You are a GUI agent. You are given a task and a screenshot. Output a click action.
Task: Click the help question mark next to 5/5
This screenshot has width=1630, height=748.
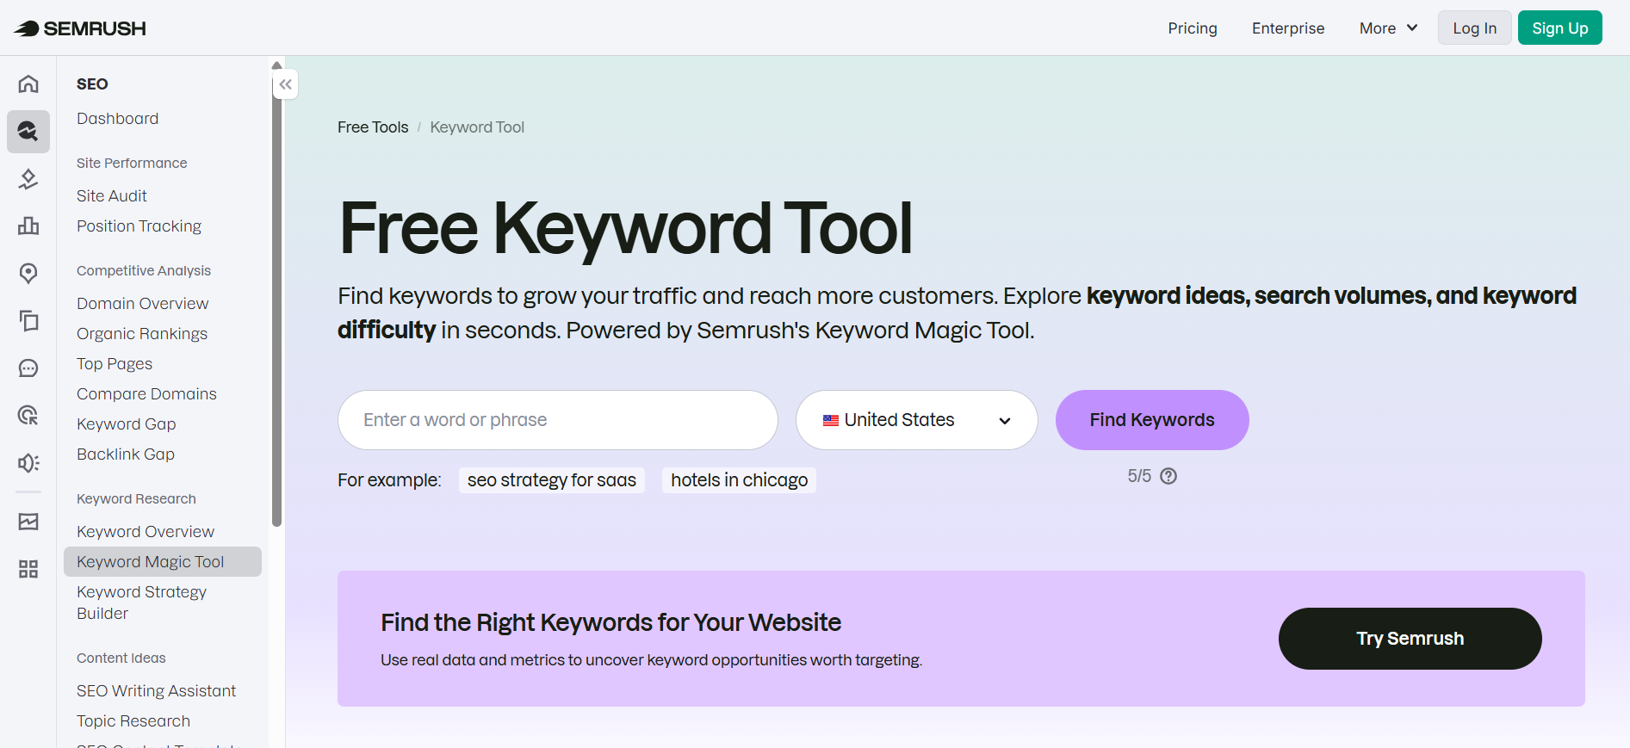tap(1168, 476)
